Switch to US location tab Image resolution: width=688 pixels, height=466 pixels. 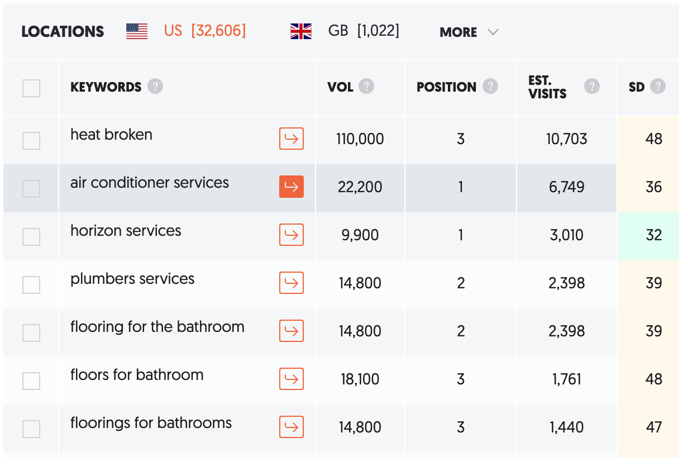pyautogui.click(x=186, y=31)
